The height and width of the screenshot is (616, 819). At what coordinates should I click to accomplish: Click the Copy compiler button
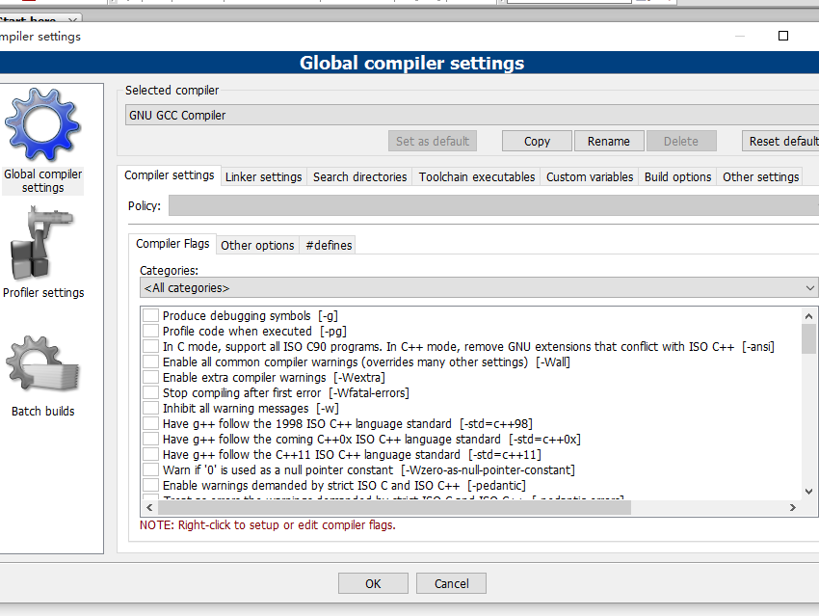pos(537,141)
